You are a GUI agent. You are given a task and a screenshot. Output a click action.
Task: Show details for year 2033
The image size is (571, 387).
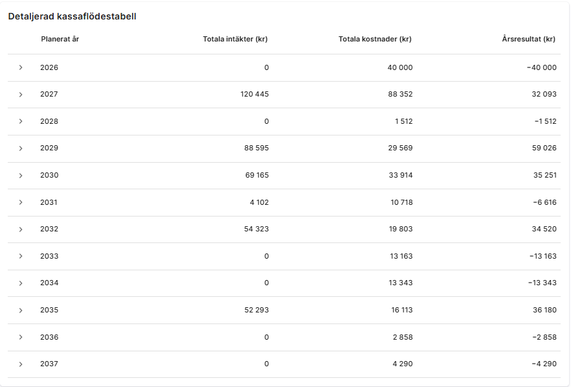[21, 256]
